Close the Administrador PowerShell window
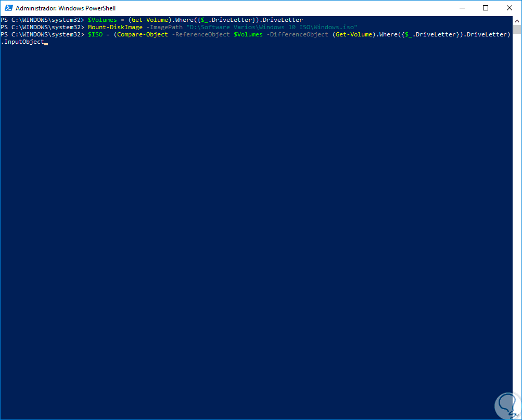This screenshot has width=522, height=420. (x=510, y=8)
